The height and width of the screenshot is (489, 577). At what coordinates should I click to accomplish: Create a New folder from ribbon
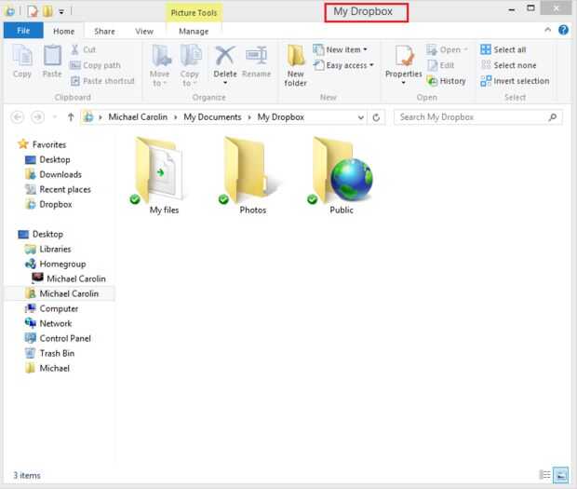296,65
